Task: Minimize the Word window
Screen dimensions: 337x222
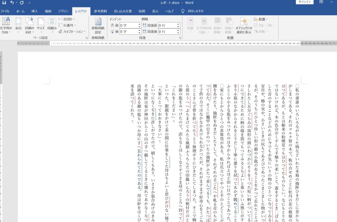Action: pos(331,2)
